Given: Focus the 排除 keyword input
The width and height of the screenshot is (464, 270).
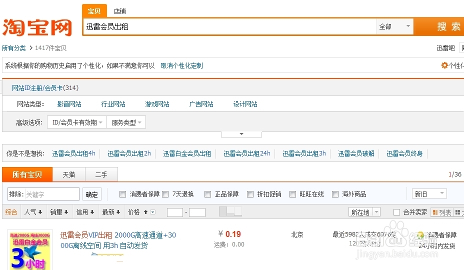Looking at the screenshot, I should tap(52, 194).
